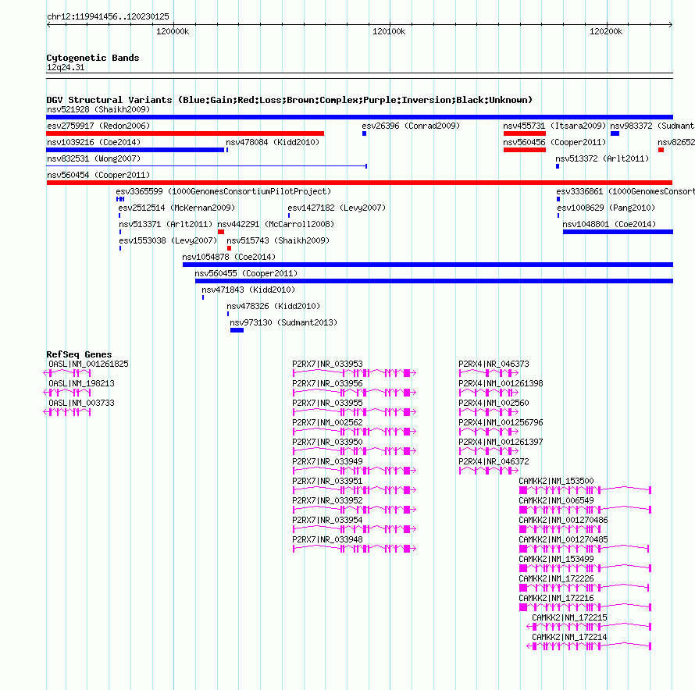Click the thin blue line of nsv832531 (Wong2007)

coord(207,166)
